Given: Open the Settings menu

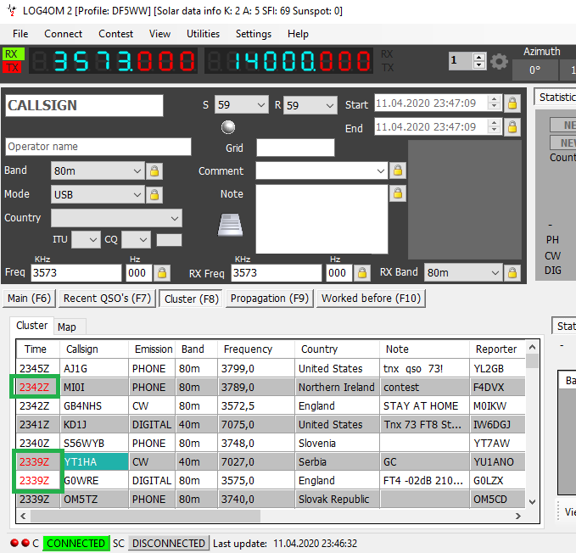Looking at the screenshot, I should click(x=254, y=34).
